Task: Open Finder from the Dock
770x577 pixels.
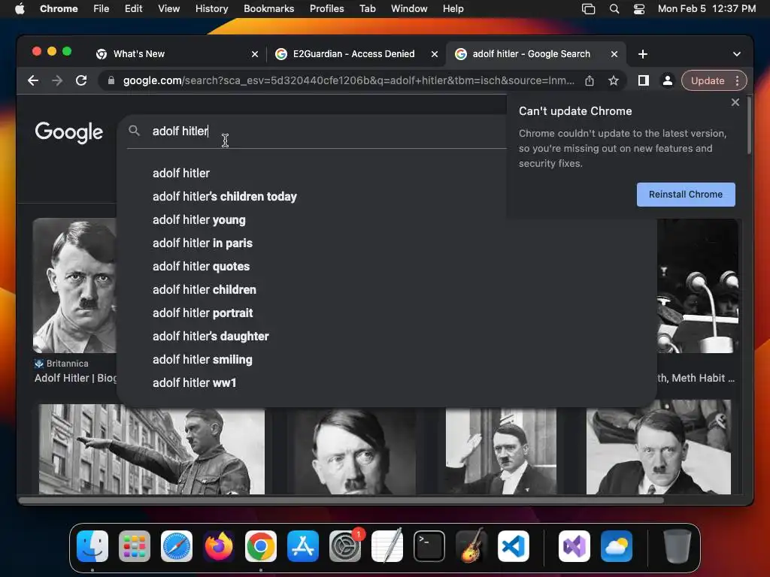Action: 92,546
